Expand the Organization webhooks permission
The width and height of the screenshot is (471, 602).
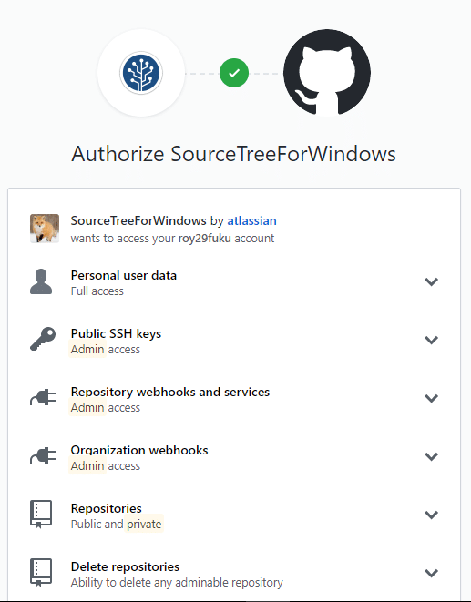432,456
